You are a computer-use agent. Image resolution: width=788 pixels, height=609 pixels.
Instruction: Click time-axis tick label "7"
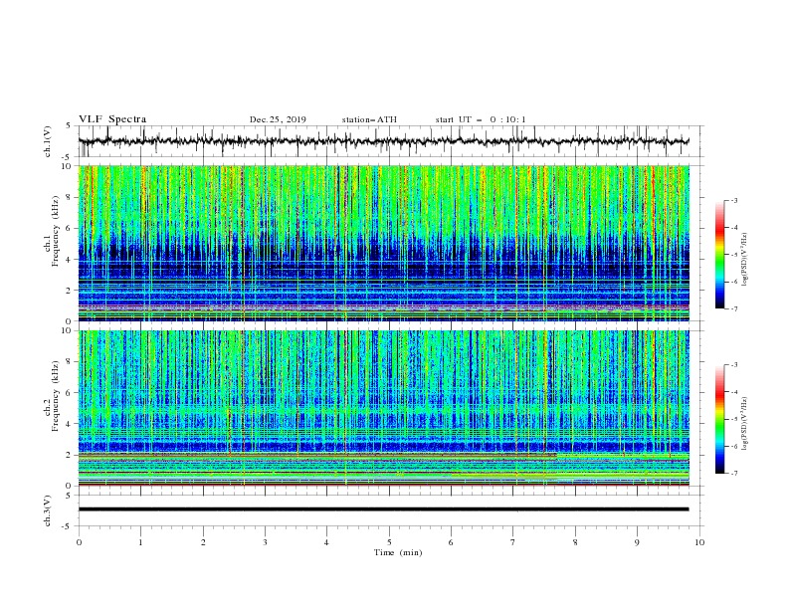[512, 542]
